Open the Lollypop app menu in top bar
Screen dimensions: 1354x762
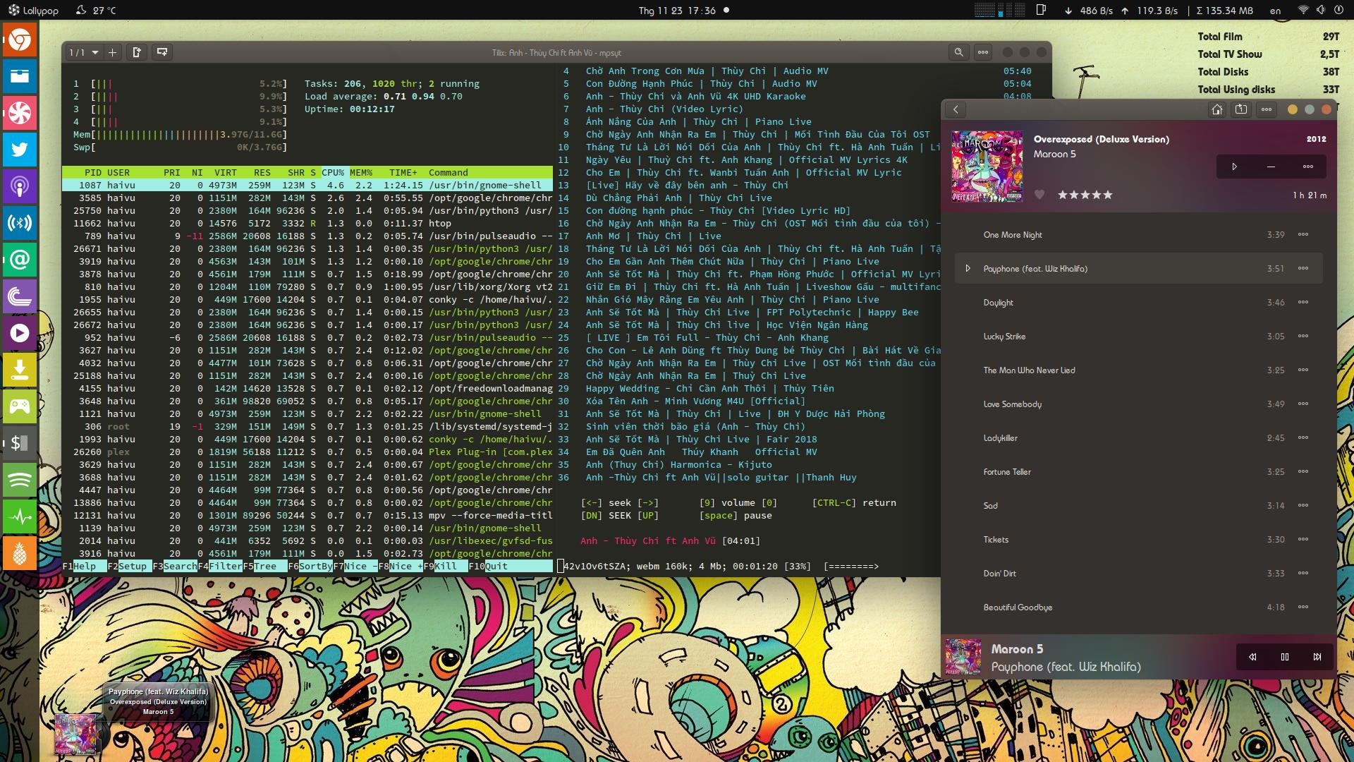pyautogui.click(x=33, y=10)
